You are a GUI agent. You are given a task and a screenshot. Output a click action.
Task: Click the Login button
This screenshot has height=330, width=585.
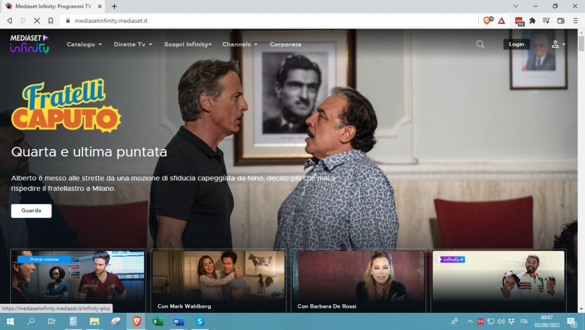[515, 44]
